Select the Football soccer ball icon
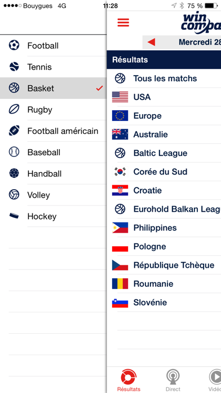Screen dimensions: 221x393 (x=14, y=45)
